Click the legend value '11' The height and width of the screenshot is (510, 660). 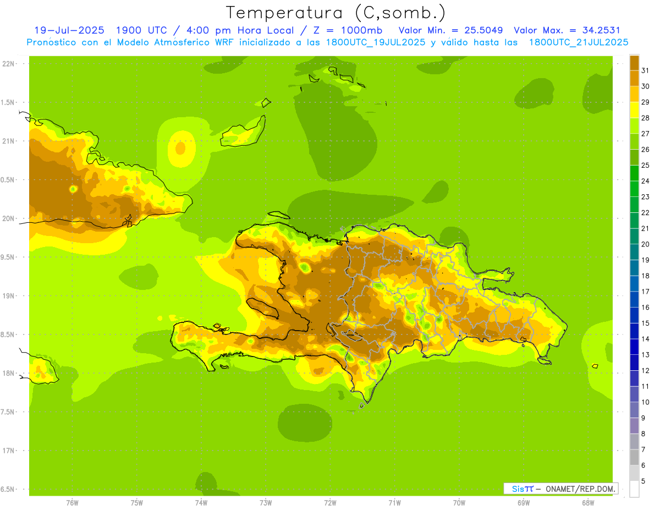pyautogui.click(x=646, y=386)
